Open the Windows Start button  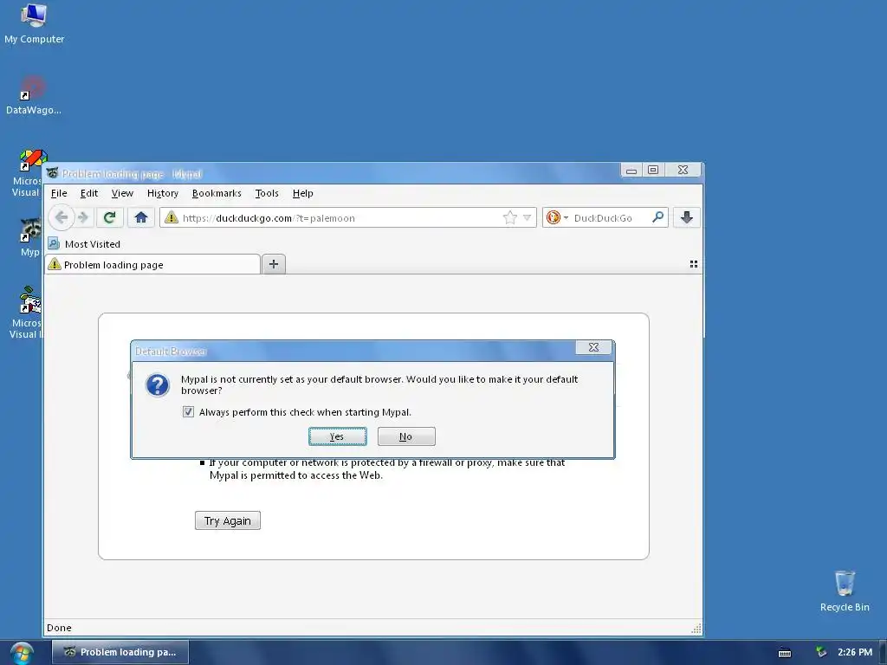[x=22, y=653]
